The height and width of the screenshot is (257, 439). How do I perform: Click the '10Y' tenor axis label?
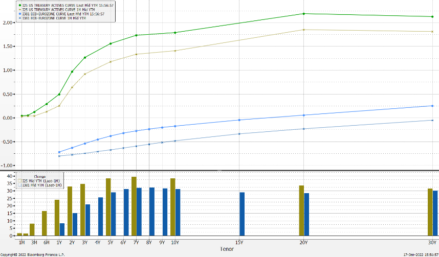tap(175, 243)
